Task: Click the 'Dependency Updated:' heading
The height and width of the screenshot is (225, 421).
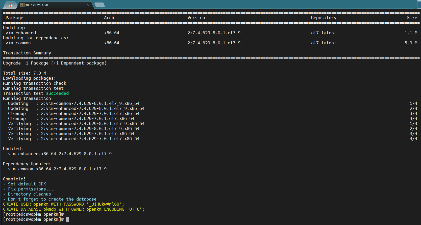Action: (27, 164)
